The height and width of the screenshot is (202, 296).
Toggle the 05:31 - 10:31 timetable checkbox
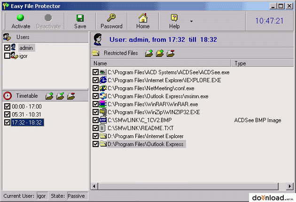tap(7, 115)
